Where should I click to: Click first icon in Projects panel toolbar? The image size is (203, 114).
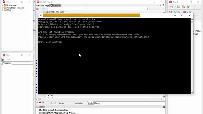point(171,7)
